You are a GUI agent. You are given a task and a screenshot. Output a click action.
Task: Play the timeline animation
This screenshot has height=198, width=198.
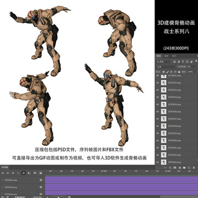click(x=13, y=173)
